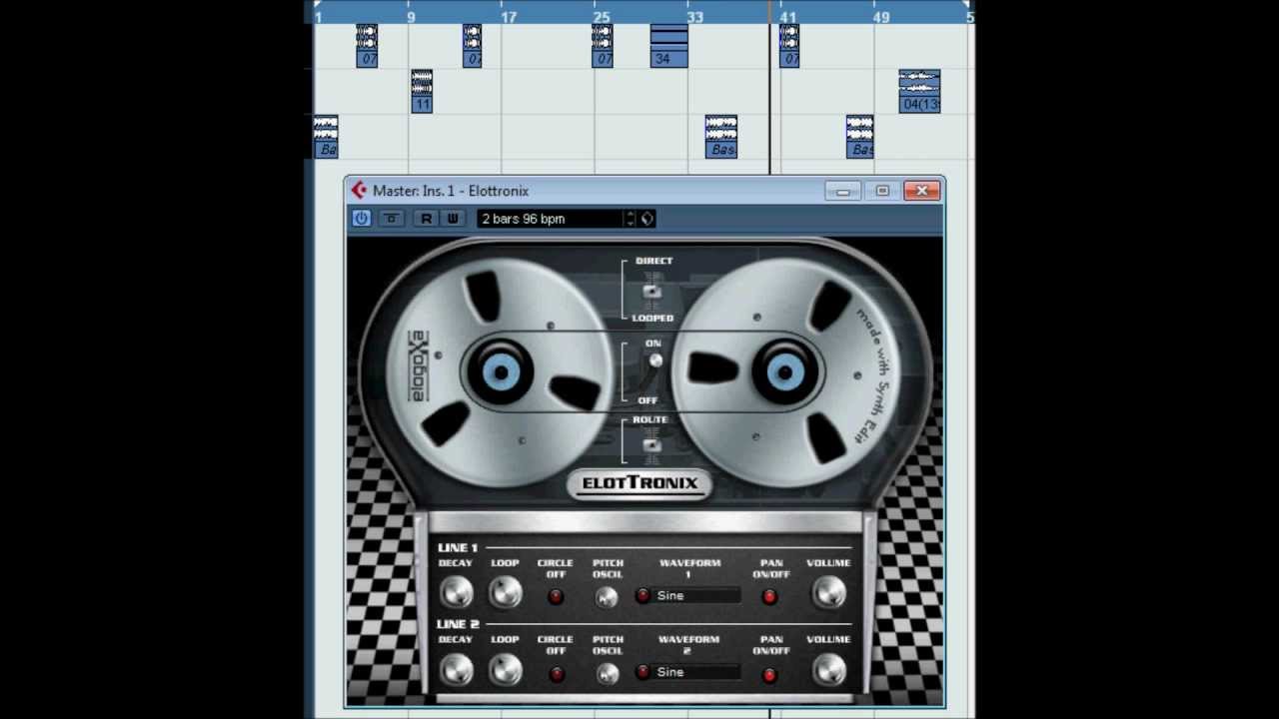Adjust Line 1 Pitch Oscil knob
The height and width of the screenshot is (719, 1279).
point(607,597)
